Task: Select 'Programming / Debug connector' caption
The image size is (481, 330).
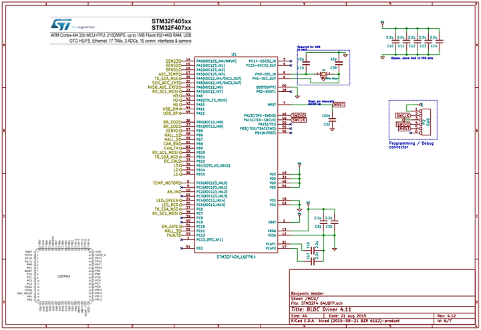Action: (x=411, y=145)
